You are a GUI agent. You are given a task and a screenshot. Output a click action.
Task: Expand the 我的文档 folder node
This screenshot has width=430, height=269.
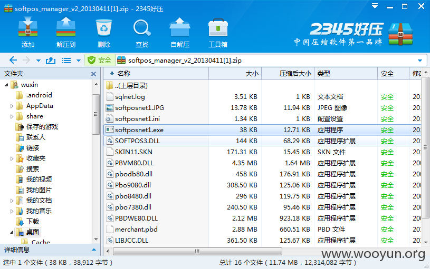coord(12,201)
